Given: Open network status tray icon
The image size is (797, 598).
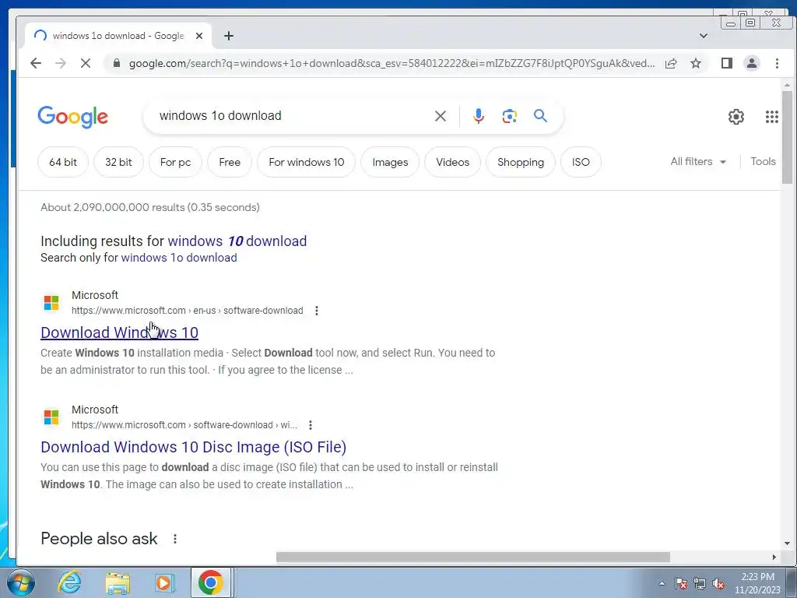Looking at the screenshot, I should tap(700, 583).
